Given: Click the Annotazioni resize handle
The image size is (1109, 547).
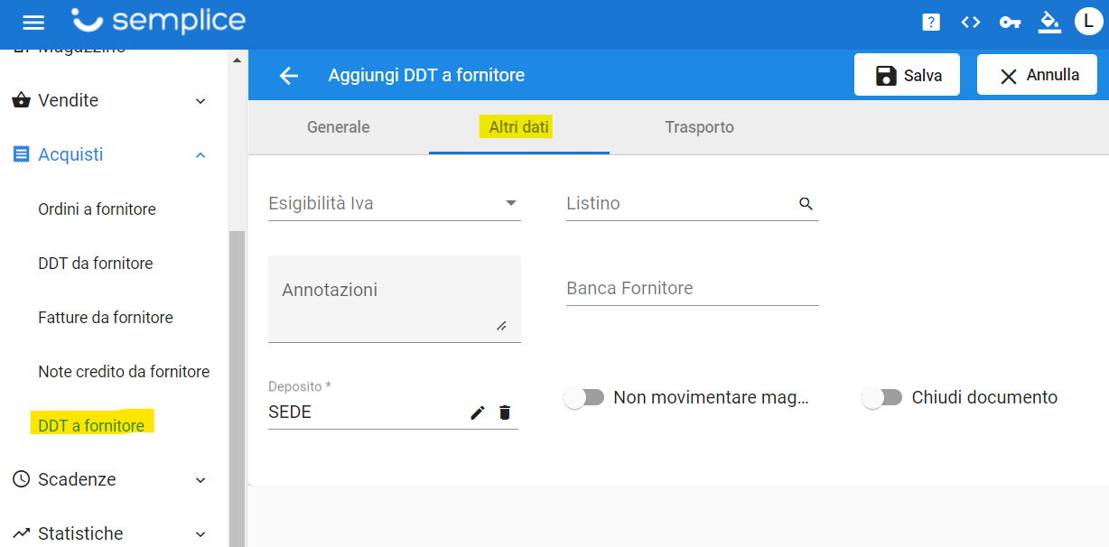Looking at the screenshot, I should [x=501, y=326].
